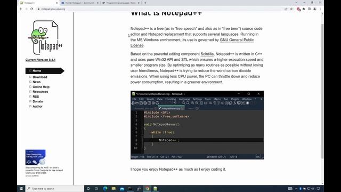The width and height of the screenshot is (341, 192).
Task: Follow the GNU General Public License link
Action: point(237,40)
